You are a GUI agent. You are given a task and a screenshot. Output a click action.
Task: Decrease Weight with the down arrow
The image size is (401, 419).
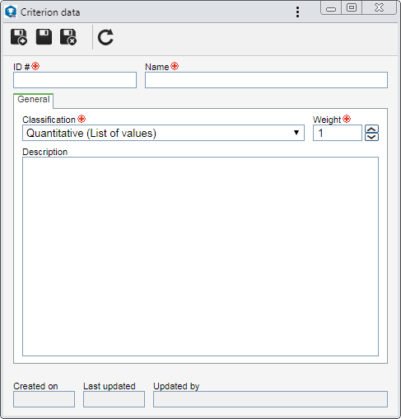[x=371, y=137]
